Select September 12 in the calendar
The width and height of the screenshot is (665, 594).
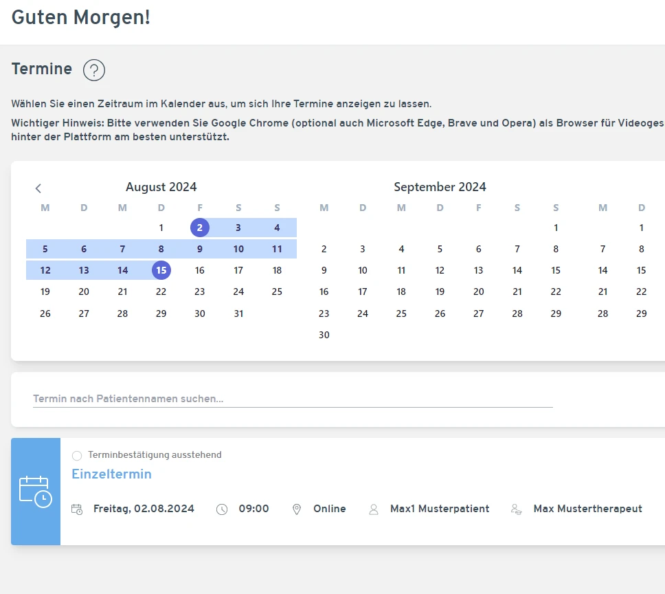440,271
